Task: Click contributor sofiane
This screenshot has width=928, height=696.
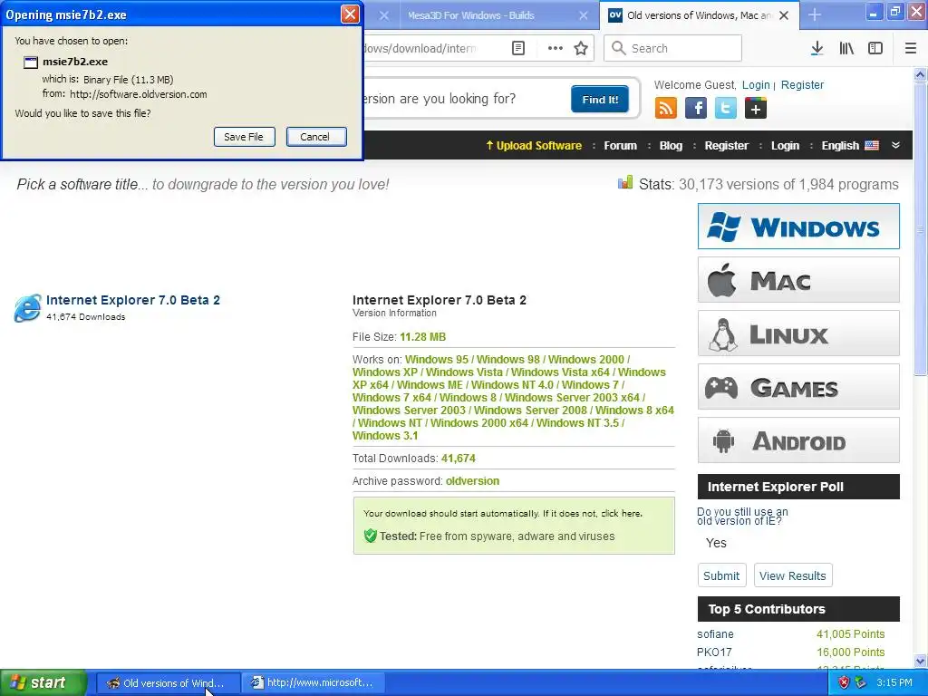Action: 715,634
